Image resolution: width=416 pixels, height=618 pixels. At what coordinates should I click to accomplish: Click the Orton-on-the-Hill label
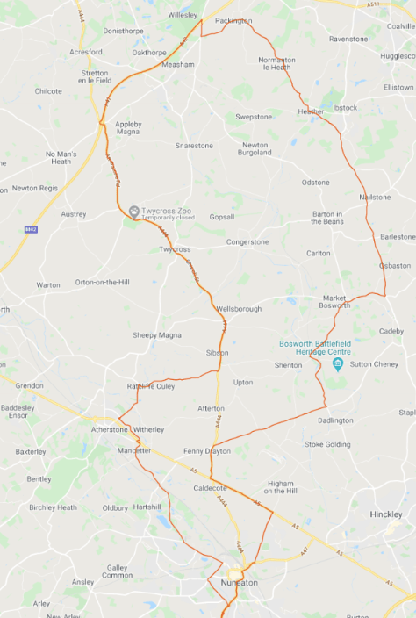103,282
